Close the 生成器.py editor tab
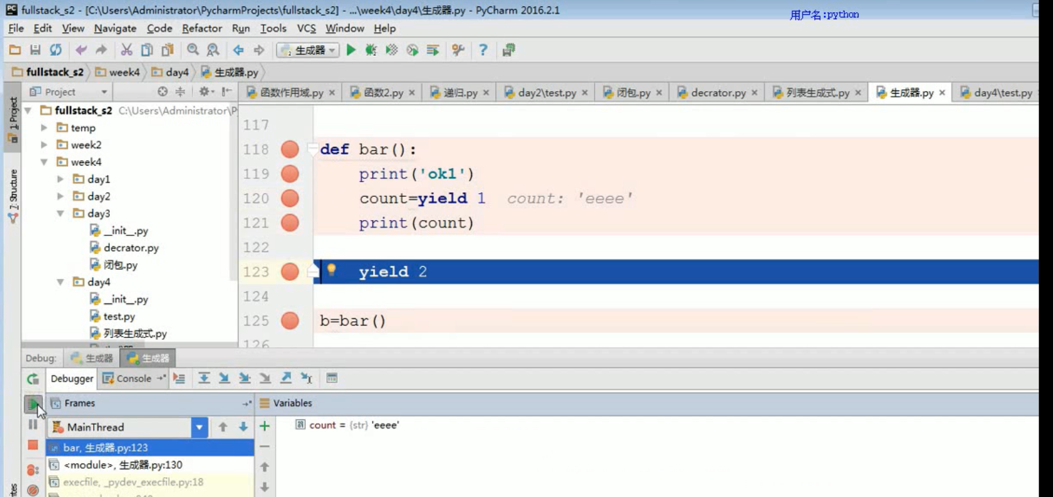The image size is (1053, 497). pyautogui.click(x=942, y=93)
